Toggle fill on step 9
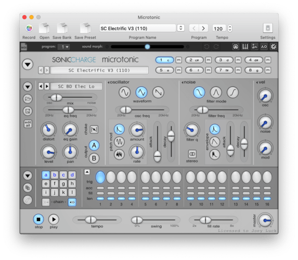 point(190,193)
